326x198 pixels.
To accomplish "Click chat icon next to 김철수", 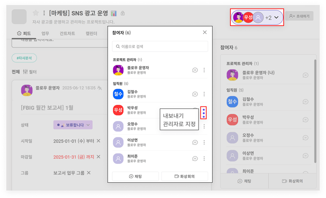I will [195, 94].
